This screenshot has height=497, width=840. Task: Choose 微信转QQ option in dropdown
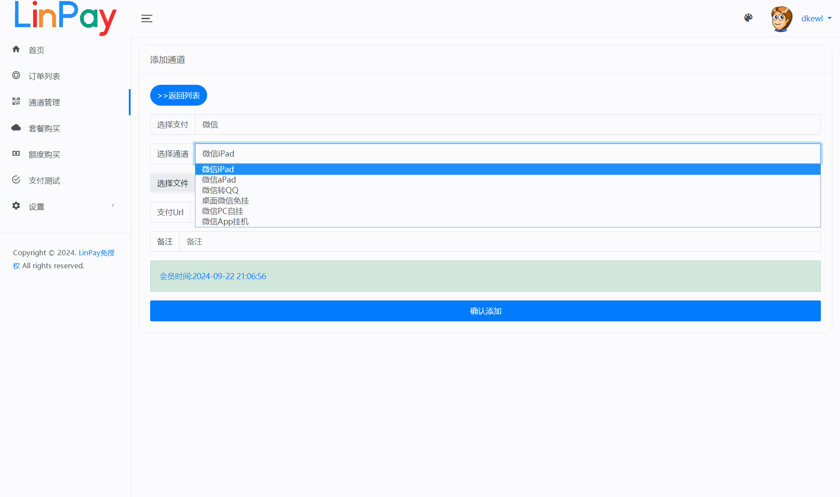(x=220, y=190)
